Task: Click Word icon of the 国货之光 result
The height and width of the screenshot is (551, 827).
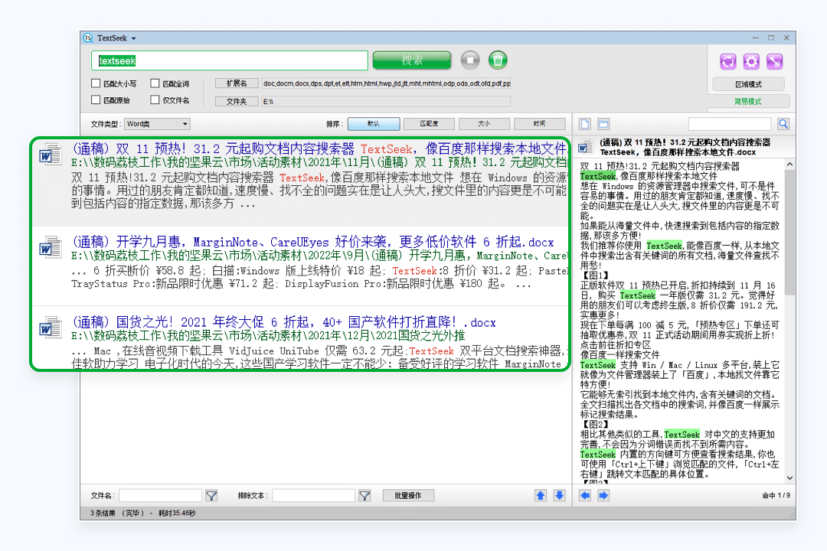Action: 51,328
